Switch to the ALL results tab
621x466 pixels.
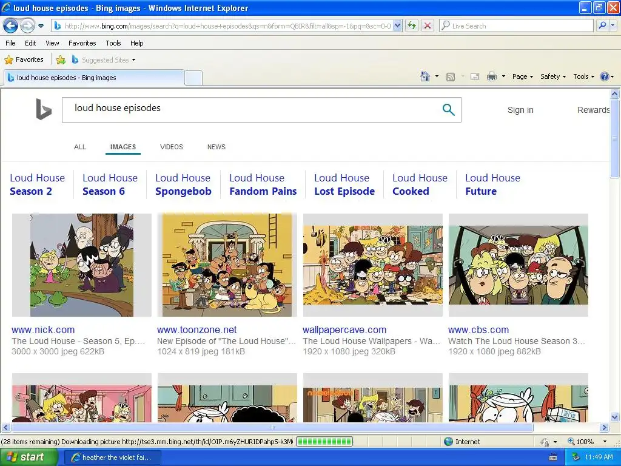(x=80, y=147)
